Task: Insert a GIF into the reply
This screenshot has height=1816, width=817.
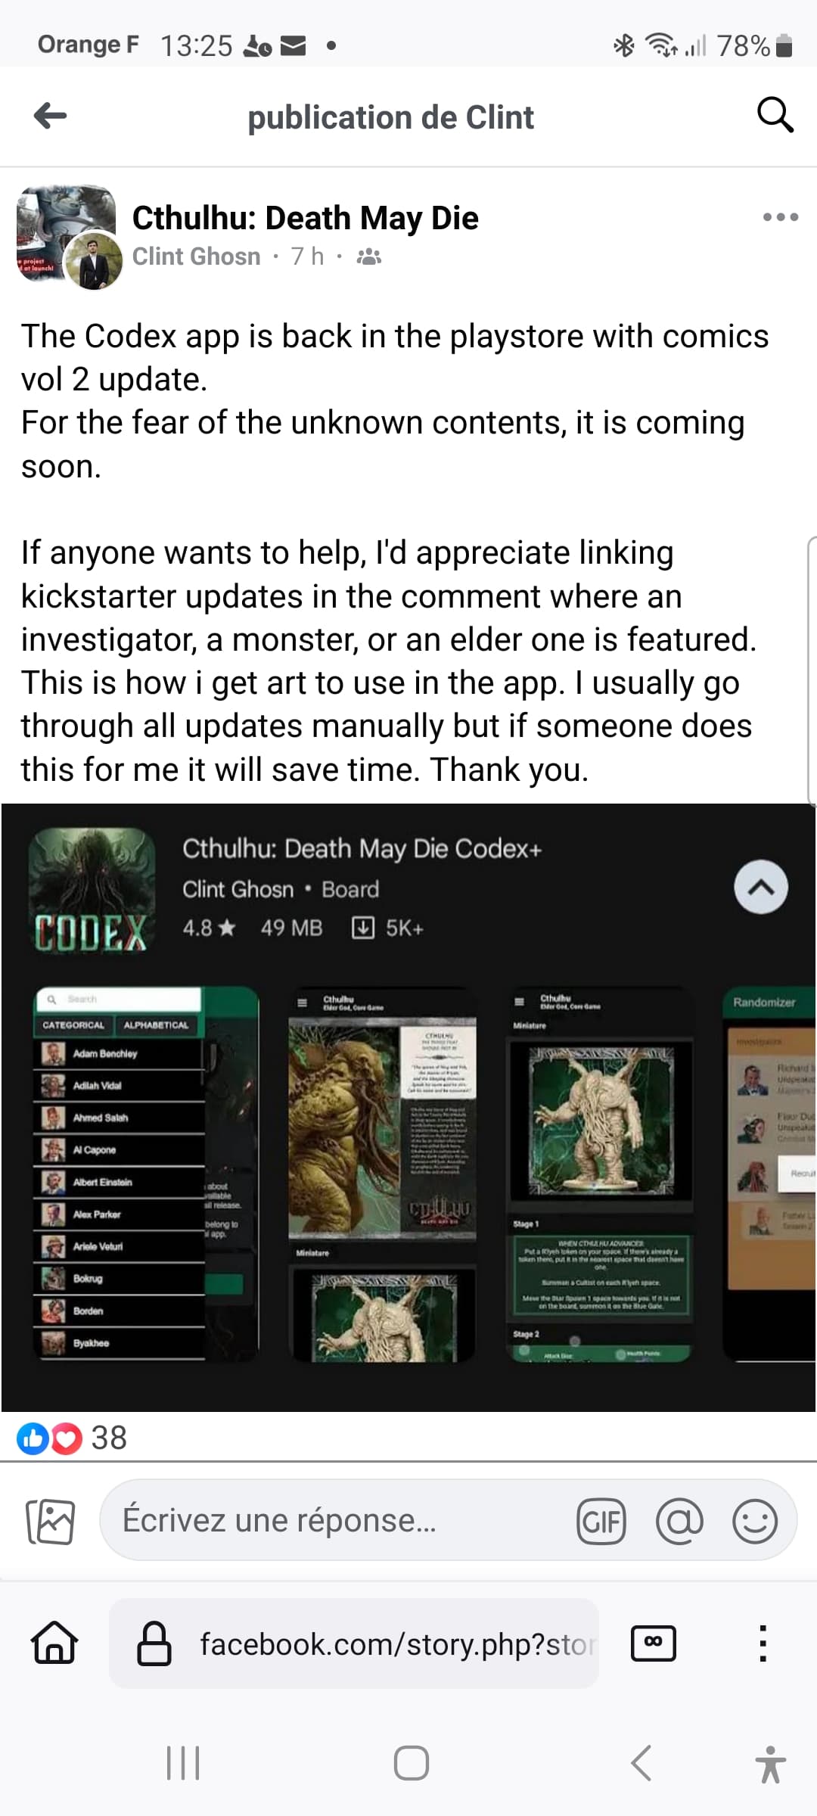Action: click(601, 1521)
